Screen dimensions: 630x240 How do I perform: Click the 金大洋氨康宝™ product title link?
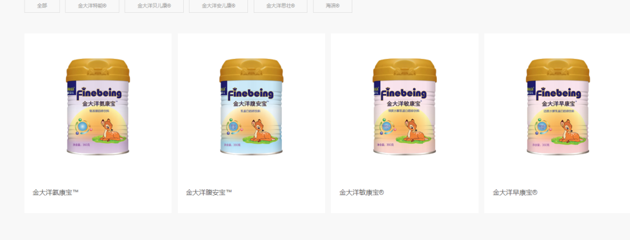(55, 192)
